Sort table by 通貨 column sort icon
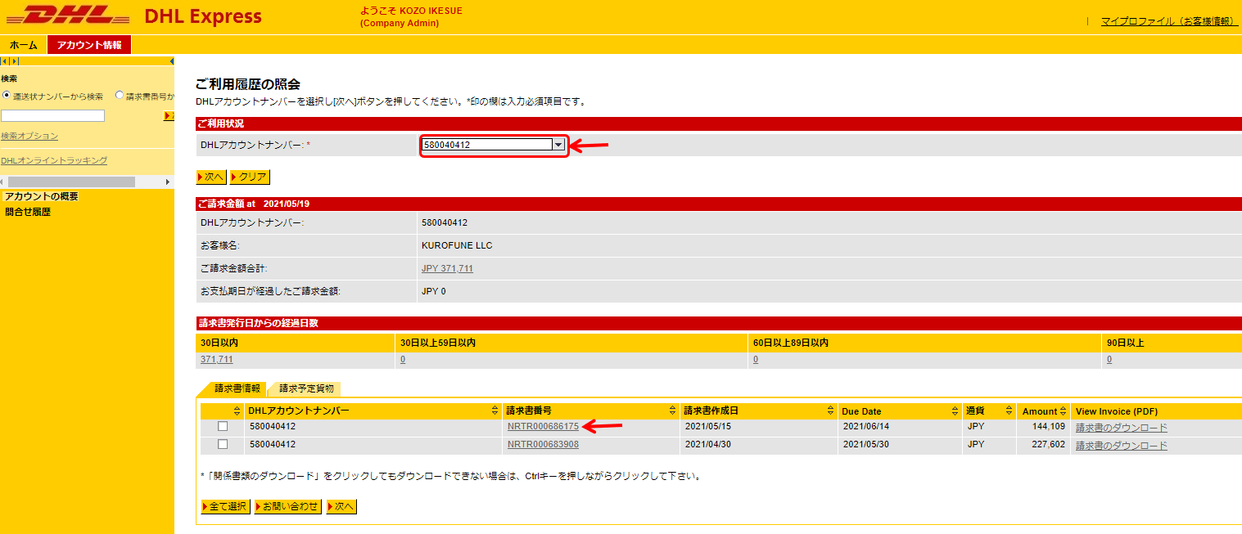1242x534 pixels. pos(1009,411)
